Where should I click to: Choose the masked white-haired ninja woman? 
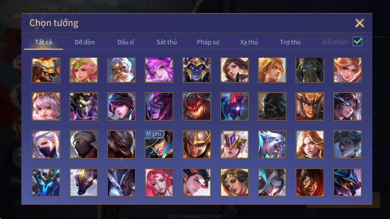pos(46,144)
